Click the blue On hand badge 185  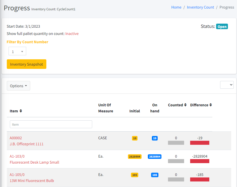pos(155,175)
